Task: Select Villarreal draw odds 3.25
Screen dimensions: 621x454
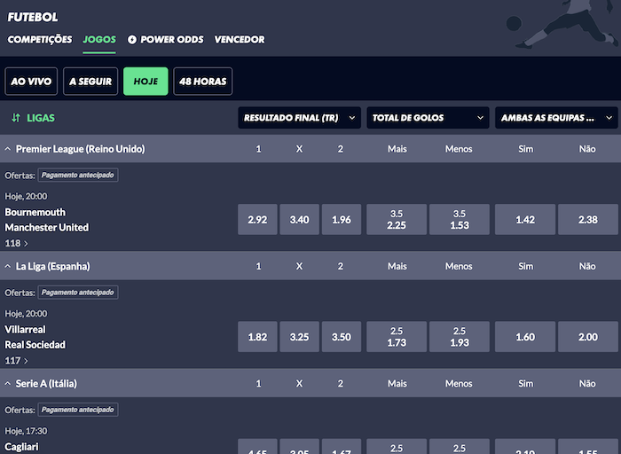Action: coord(300,337)
